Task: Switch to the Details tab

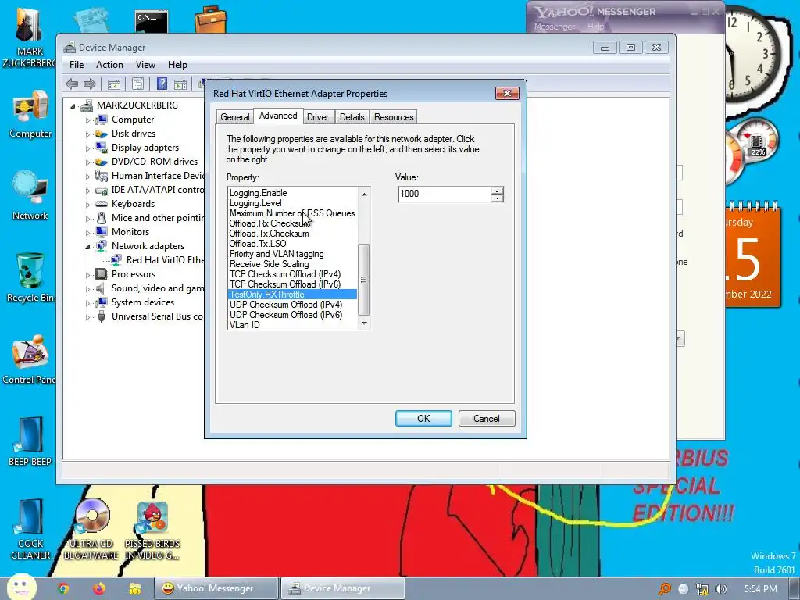Action: click(x=352, y=117)
